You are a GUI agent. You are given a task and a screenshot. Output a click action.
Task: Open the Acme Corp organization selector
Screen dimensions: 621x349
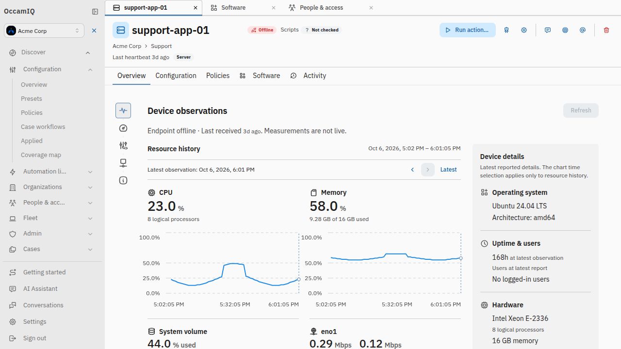click(44, 31)
